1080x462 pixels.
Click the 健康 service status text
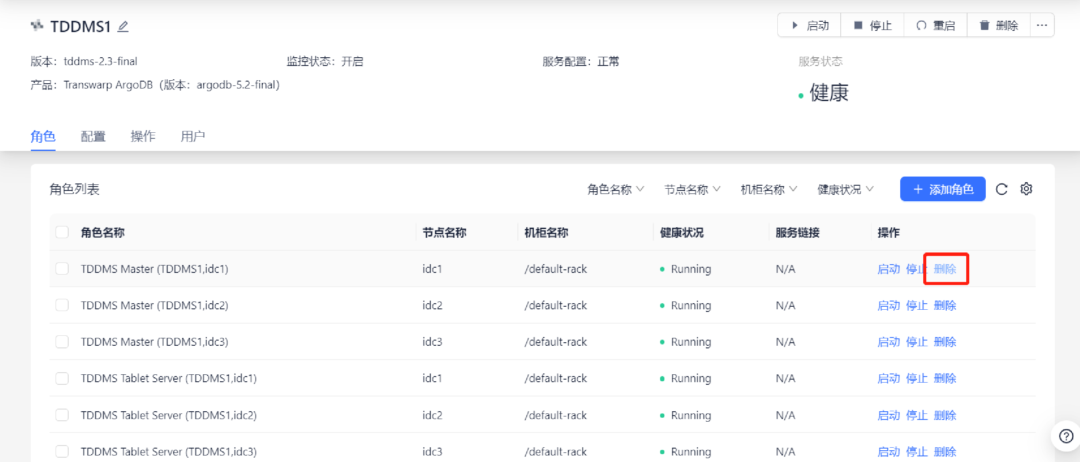click(829, 93)
